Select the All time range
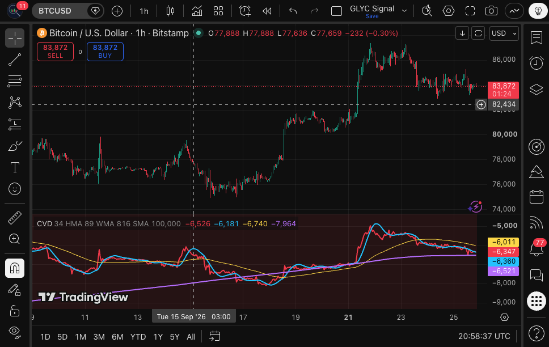This screenshot has width=549, height=347. tap(191, 337)
